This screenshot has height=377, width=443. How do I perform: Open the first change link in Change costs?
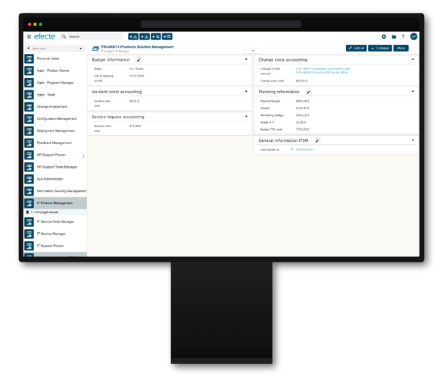pyautogui.click(x=323, y=69)
